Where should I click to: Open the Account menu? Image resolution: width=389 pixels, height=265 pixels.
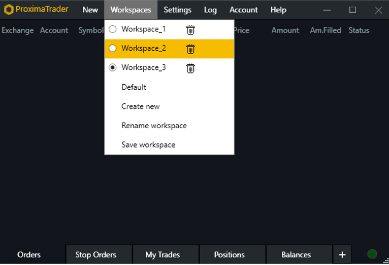coord(244,10)
